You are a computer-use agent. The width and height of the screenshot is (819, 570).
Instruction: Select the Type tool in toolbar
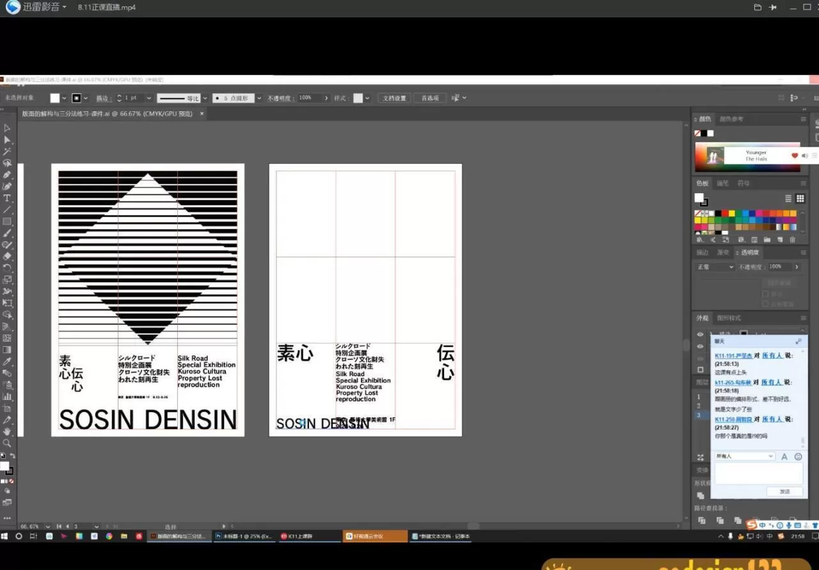pos(7,198)
